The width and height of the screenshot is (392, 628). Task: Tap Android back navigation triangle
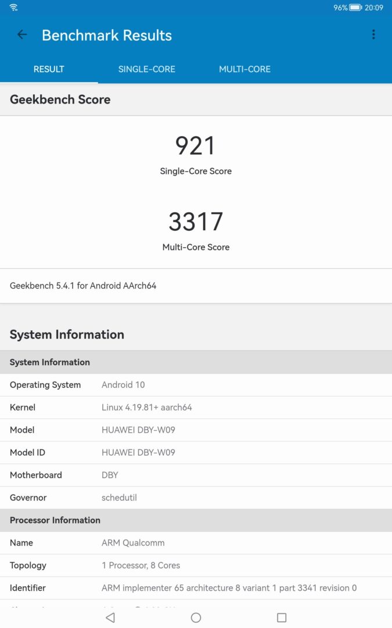(110, 617)
